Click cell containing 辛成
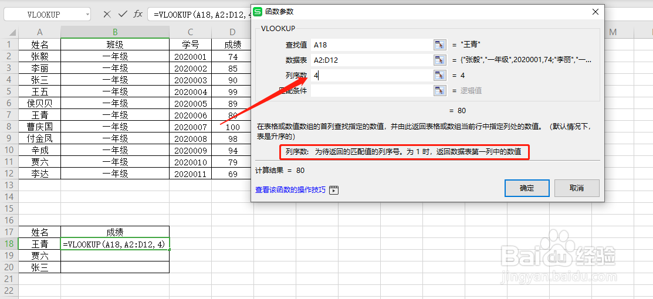653x299 pixels. coord(39,150)
